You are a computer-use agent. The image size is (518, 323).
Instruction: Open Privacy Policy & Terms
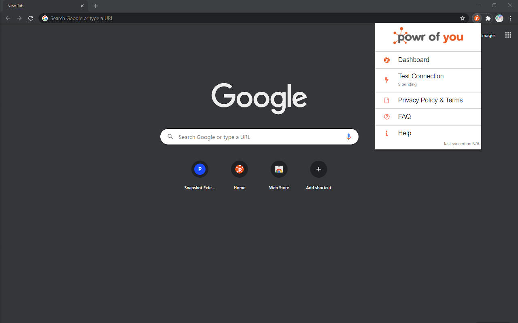(428, 100)
